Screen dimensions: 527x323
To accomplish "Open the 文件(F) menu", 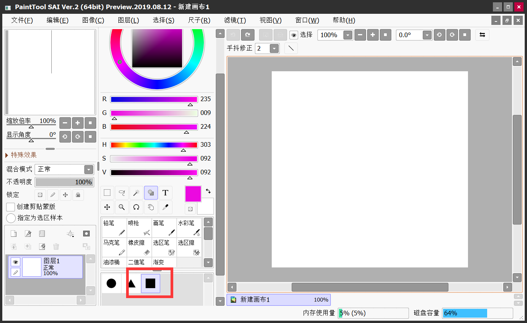I will pos(22,20).
